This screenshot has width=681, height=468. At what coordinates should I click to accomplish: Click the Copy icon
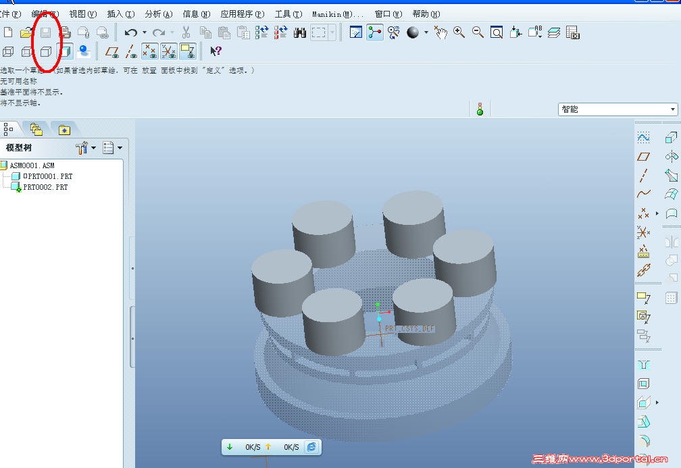click(x=205, y=32)
